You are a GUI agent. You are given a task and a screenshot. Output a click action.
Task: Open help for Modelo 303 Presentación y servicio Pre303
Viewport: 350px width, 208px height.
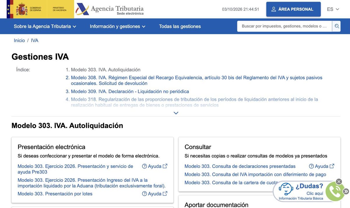155,166
